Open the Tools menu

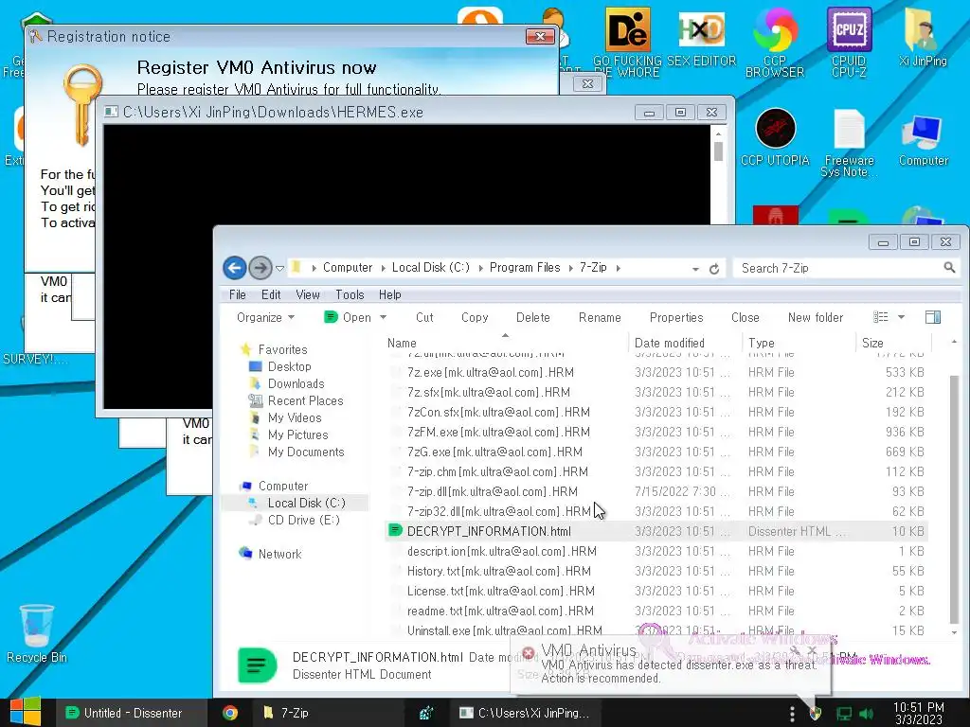coord(350,295)
